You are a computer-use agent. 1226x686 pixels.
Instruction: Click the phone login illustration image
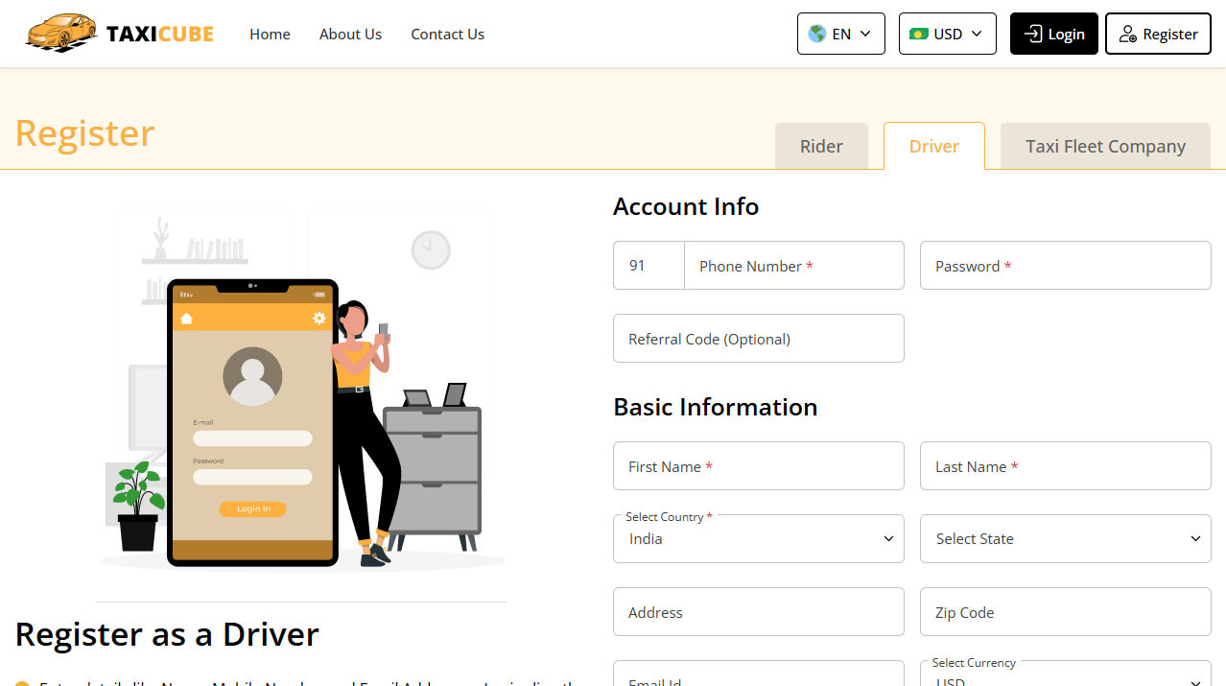[302, 389]
